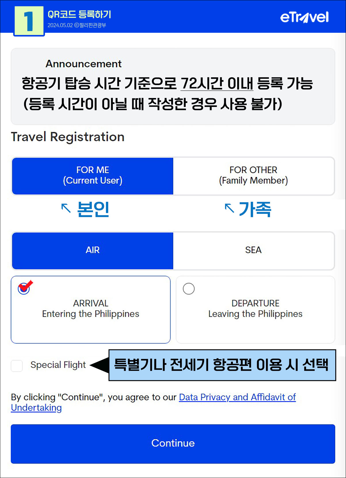Click the arrow icon pointing to FOR ME
This screenshot has width=346, height=478.
pos(66,208)
